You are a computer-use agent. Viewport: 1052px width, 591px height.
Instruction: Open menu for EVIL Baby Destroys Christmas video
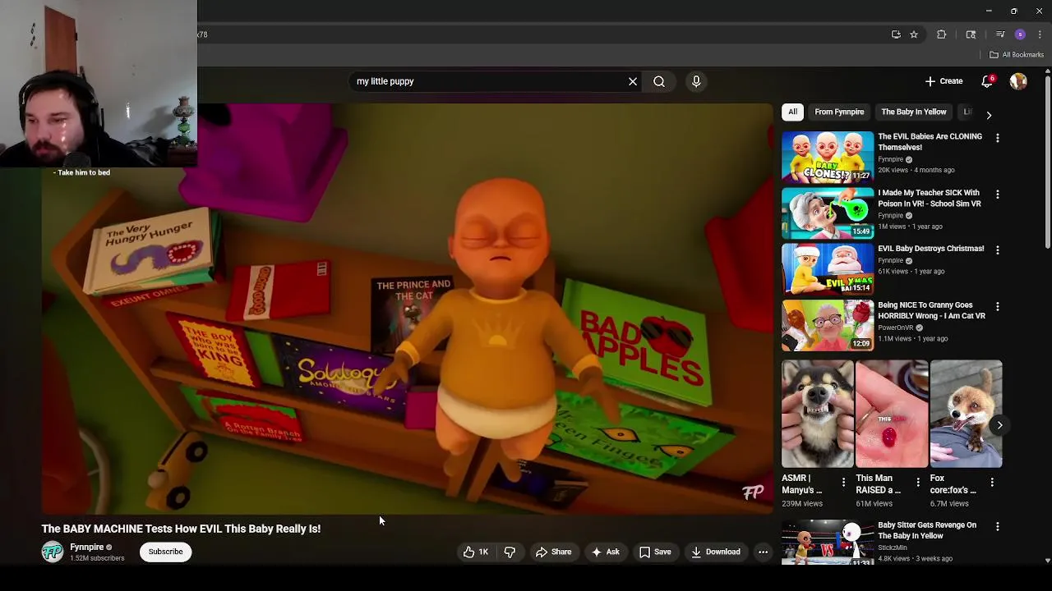tap(998, 250)
